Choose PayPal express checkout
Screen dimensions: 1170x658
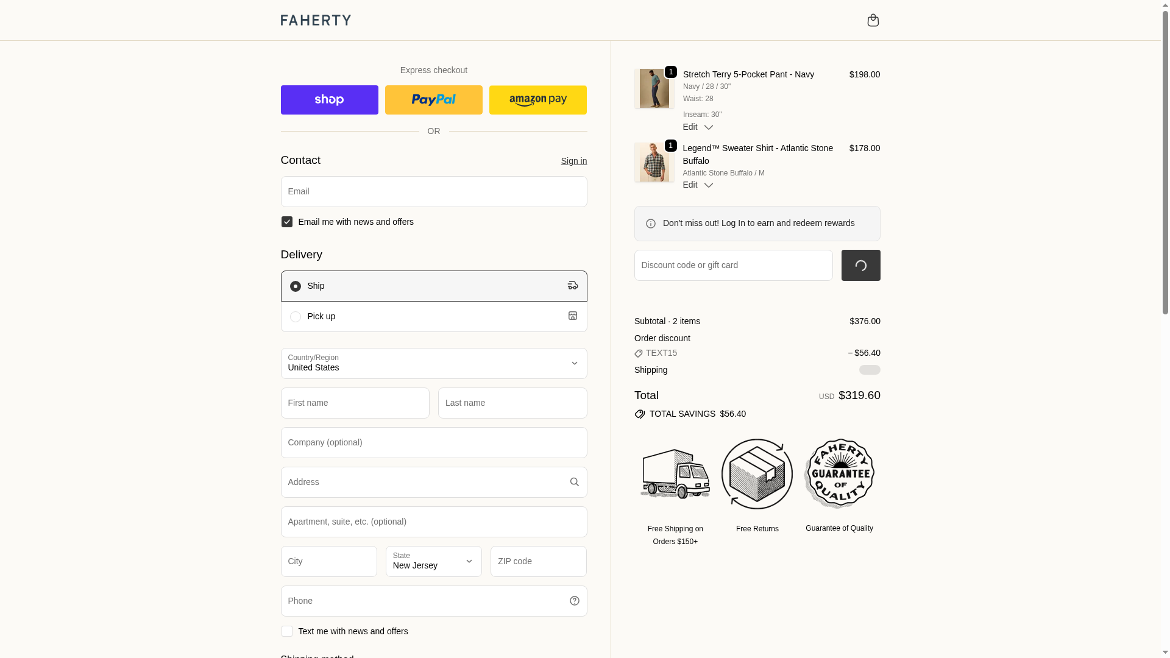[x=433, y=100]
